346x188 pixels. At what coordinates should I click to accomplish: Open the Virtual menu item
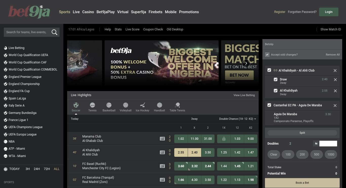(x=123, y=12)
